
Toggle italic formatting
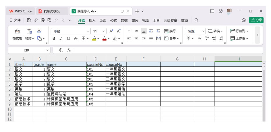click(61, 38)
